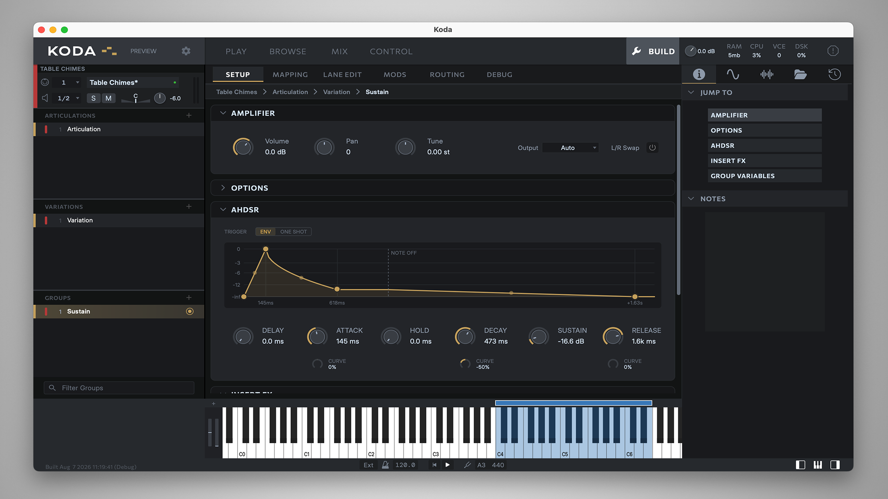Switch to the CONTROL tab
888x499 pixels.
[391, 51]
